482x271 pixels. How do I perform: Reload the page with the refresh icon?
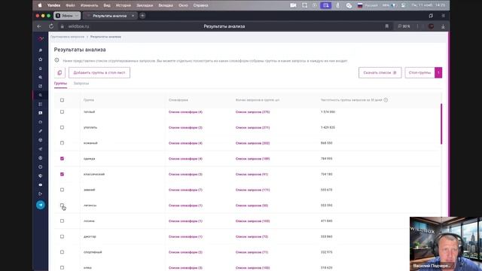click(51, 26)
